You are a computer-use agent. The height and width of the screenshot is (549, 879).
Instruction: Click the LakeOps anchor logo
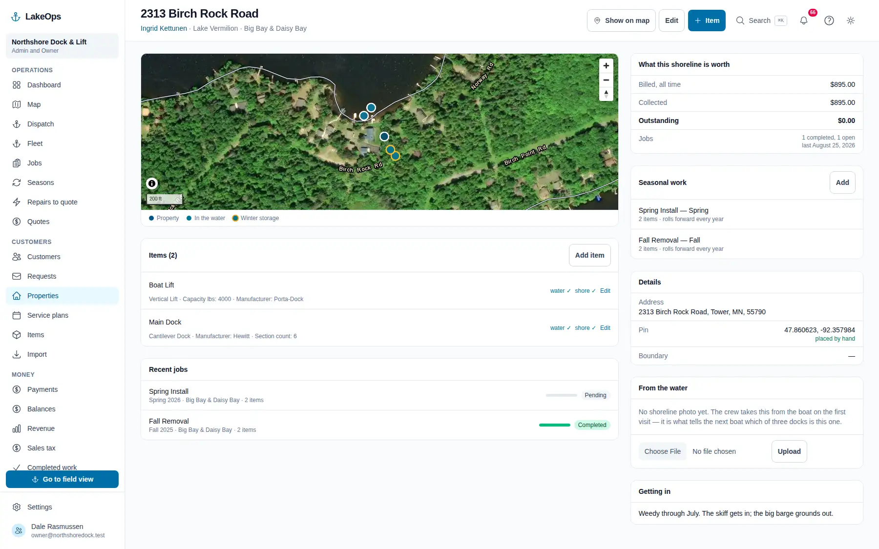[16, 17]
